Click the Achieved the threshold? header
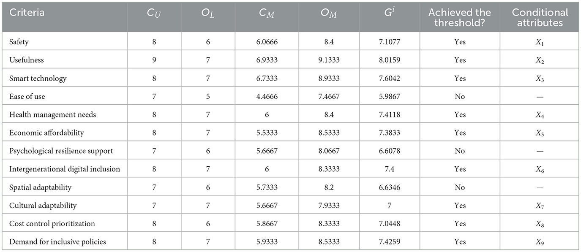Screen dimensions: 581x252 [459, 17]
